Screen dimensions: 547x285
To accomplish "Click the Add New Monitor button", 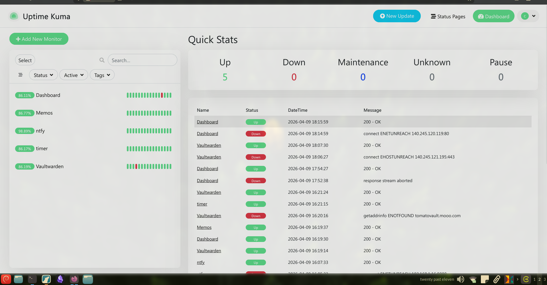I will pos(39,39).
